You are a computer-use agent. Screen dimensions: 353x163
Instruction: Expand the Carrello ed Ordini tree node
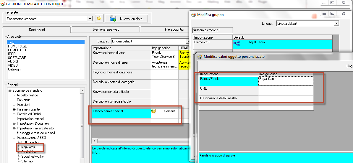pyautogui.click(x=14, y=114)
